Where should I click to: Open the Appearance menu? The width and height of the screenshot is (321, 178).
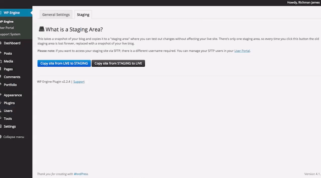13,95
